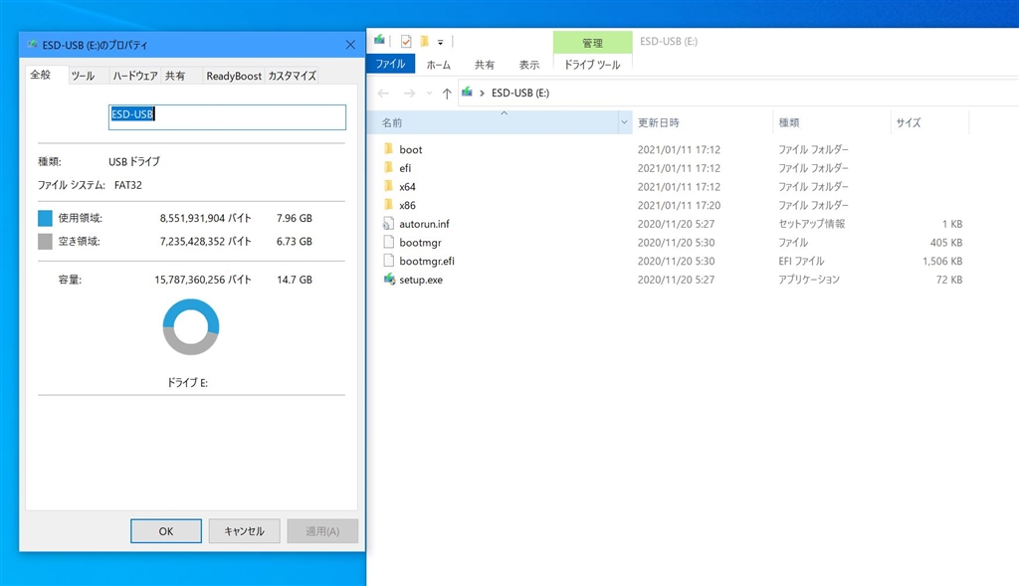Open the Customize Quick Access Toolbar dropdown
The height and width of the screenshot is (586, 1019).
point(440,42)
